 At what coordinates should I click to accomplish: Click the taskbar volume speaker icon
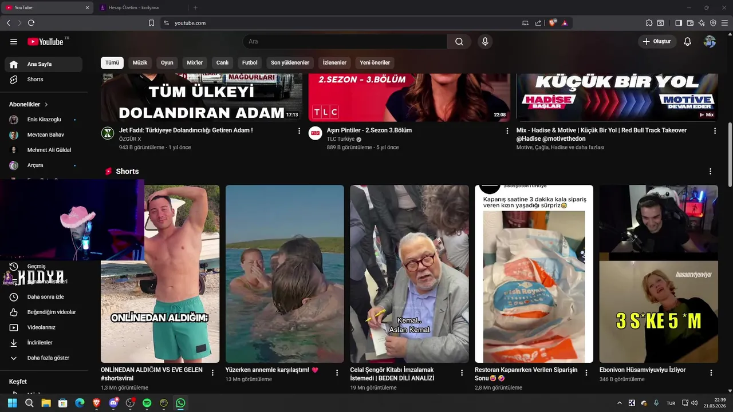click(694, 403)
